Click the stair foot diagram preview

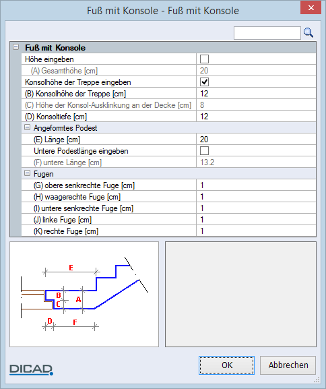(x=84, y=294)
